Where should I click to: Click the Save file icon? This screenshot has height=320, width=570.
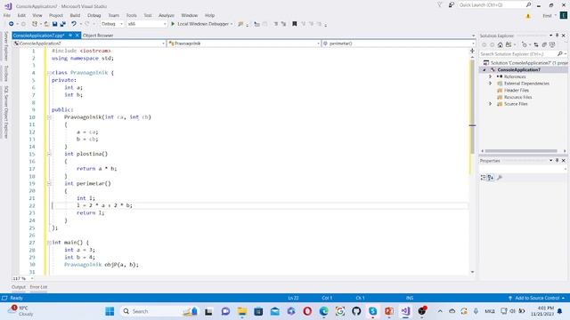pos(54,24)
